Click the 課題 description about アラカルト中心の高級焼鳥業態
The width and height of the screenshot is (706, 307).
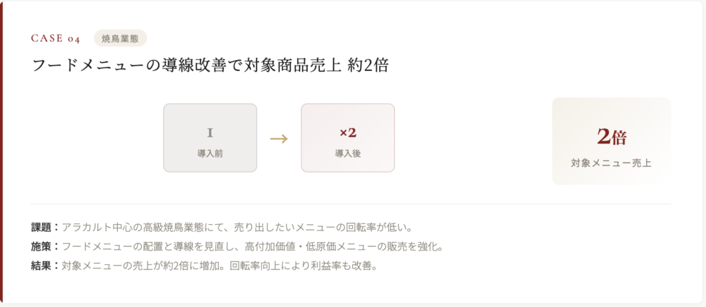point(241,227)
